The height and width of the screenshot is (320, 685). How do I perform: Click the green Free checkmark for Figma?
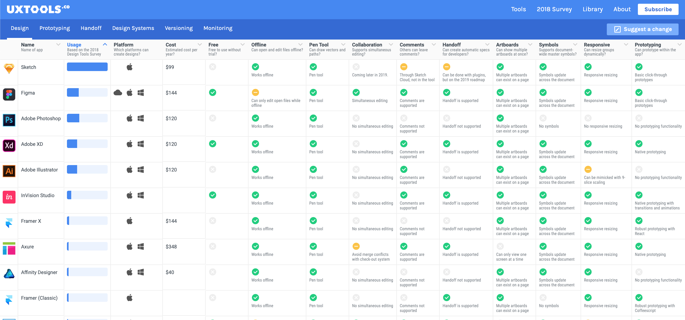[213, 92]
